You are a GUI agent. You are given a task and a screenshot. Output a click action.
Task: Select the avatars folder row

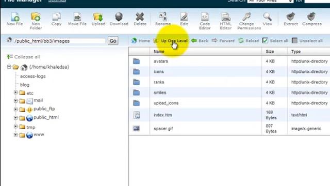tap(229, 61)
